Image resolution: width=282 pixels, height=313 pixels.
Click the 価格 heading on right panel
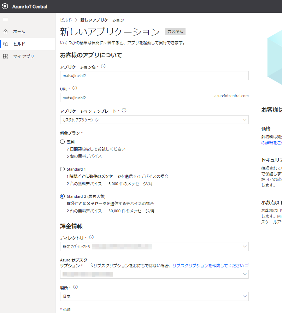coord(266,129)
